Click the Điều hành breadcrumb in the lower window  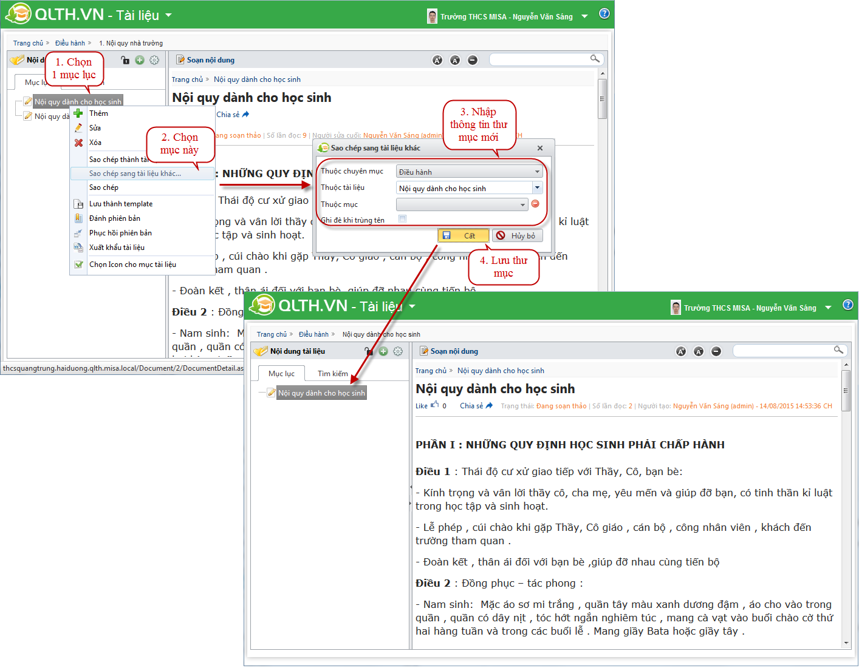[x=313, y=334]
